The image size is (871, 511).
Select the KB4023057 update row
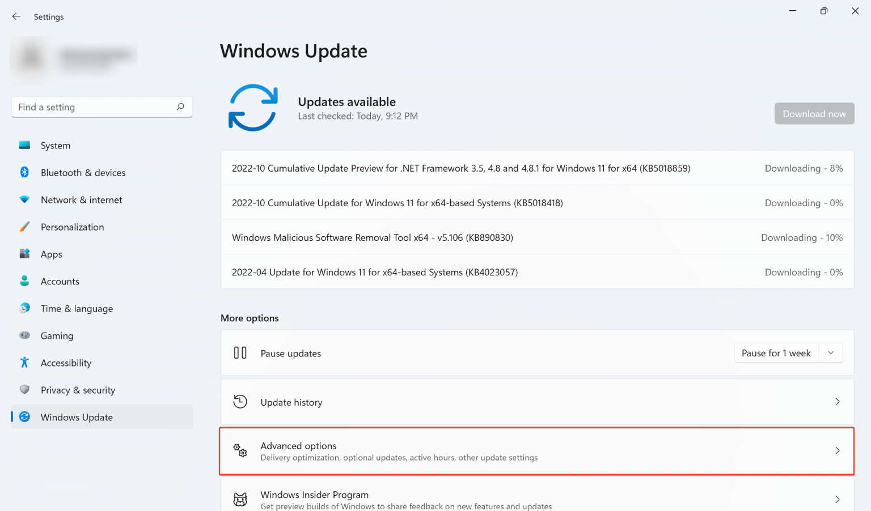pyautogui.click(x=537, y=272)
